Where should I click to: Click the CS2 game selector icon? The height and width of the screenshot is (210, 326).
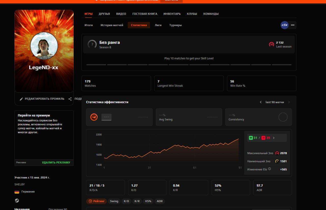[x=284, y=25]
